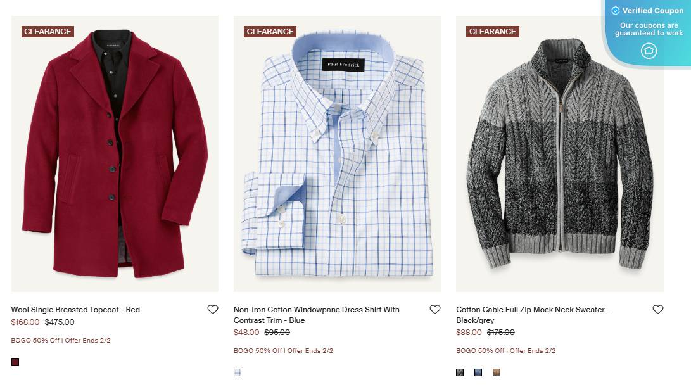This screenshot has height=387, width=691.
Task: Select the black/grey swatch under the sweater
Action: (460, 372)
